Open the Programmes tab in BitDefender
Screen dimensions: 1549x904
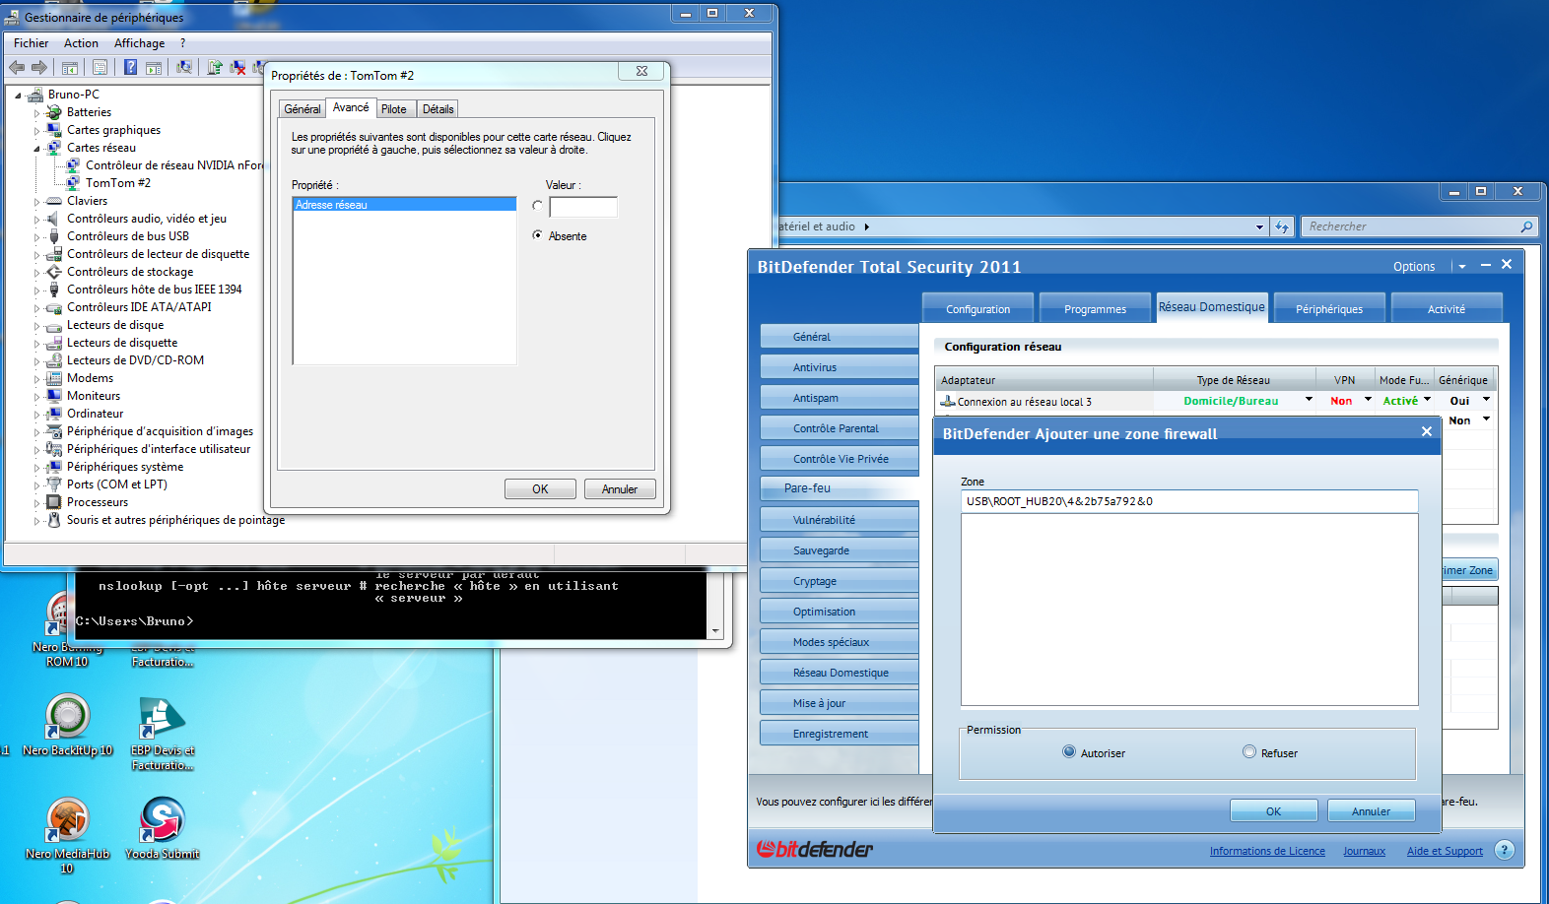1095,308
